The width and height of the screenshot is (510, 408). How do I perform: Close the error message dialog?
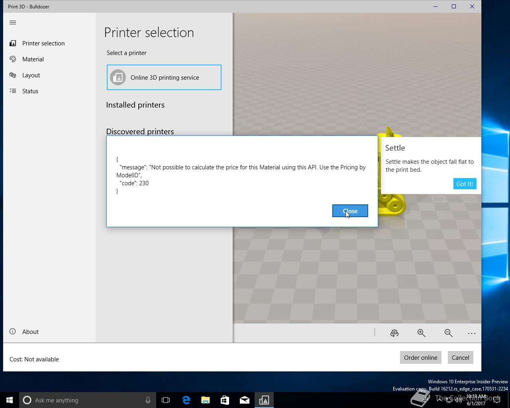click(350, 211)
